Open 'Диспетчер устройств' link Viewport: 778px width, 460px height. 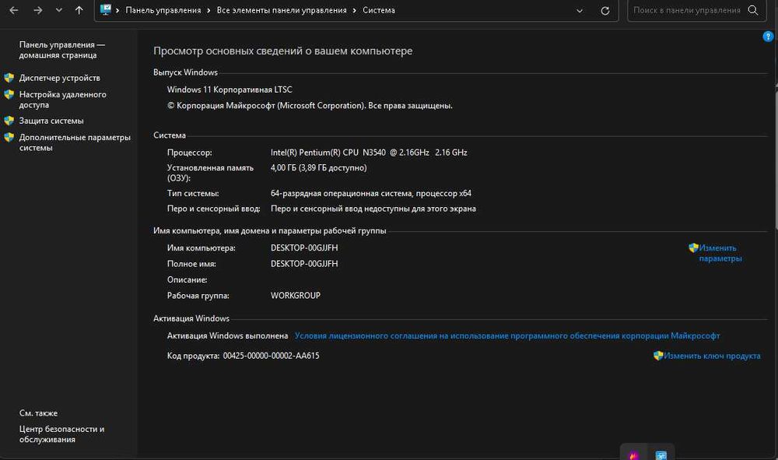60,78
